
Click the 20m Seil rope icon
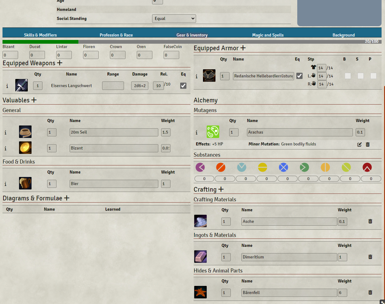pos(25,132)
